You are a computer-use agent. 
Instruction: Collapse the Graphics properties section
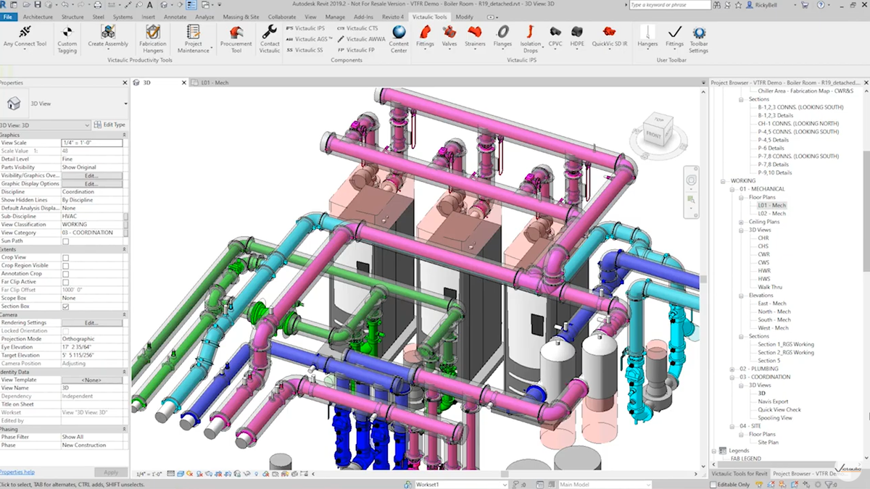click(x=125, y=135)
